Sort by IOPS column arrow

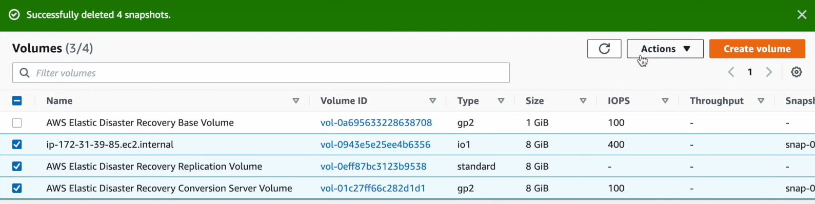coord(665,101)
